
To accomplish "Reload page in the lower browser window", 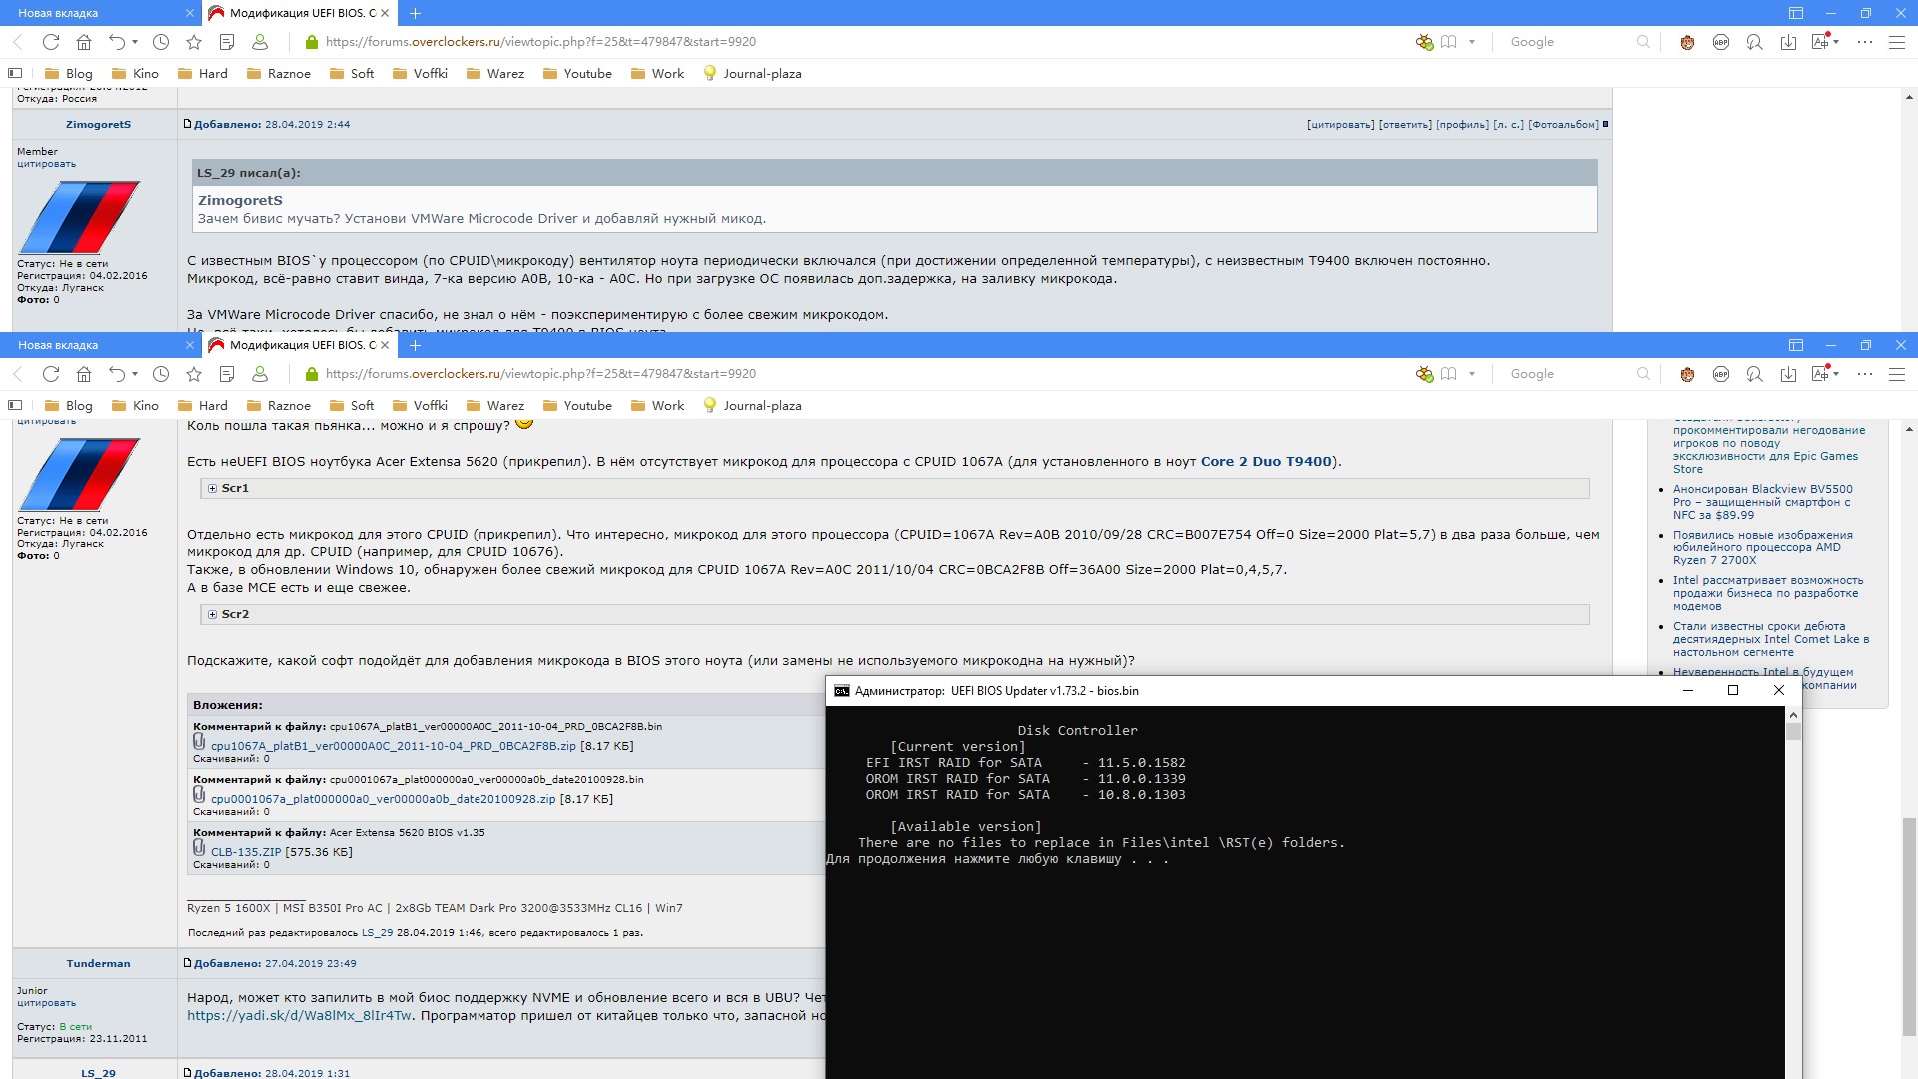I will [x=51, y=374].
